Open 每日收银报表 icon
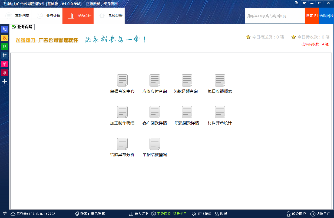Image resolution: width=334 pixels, height=218 pixels. pos(220,81)
